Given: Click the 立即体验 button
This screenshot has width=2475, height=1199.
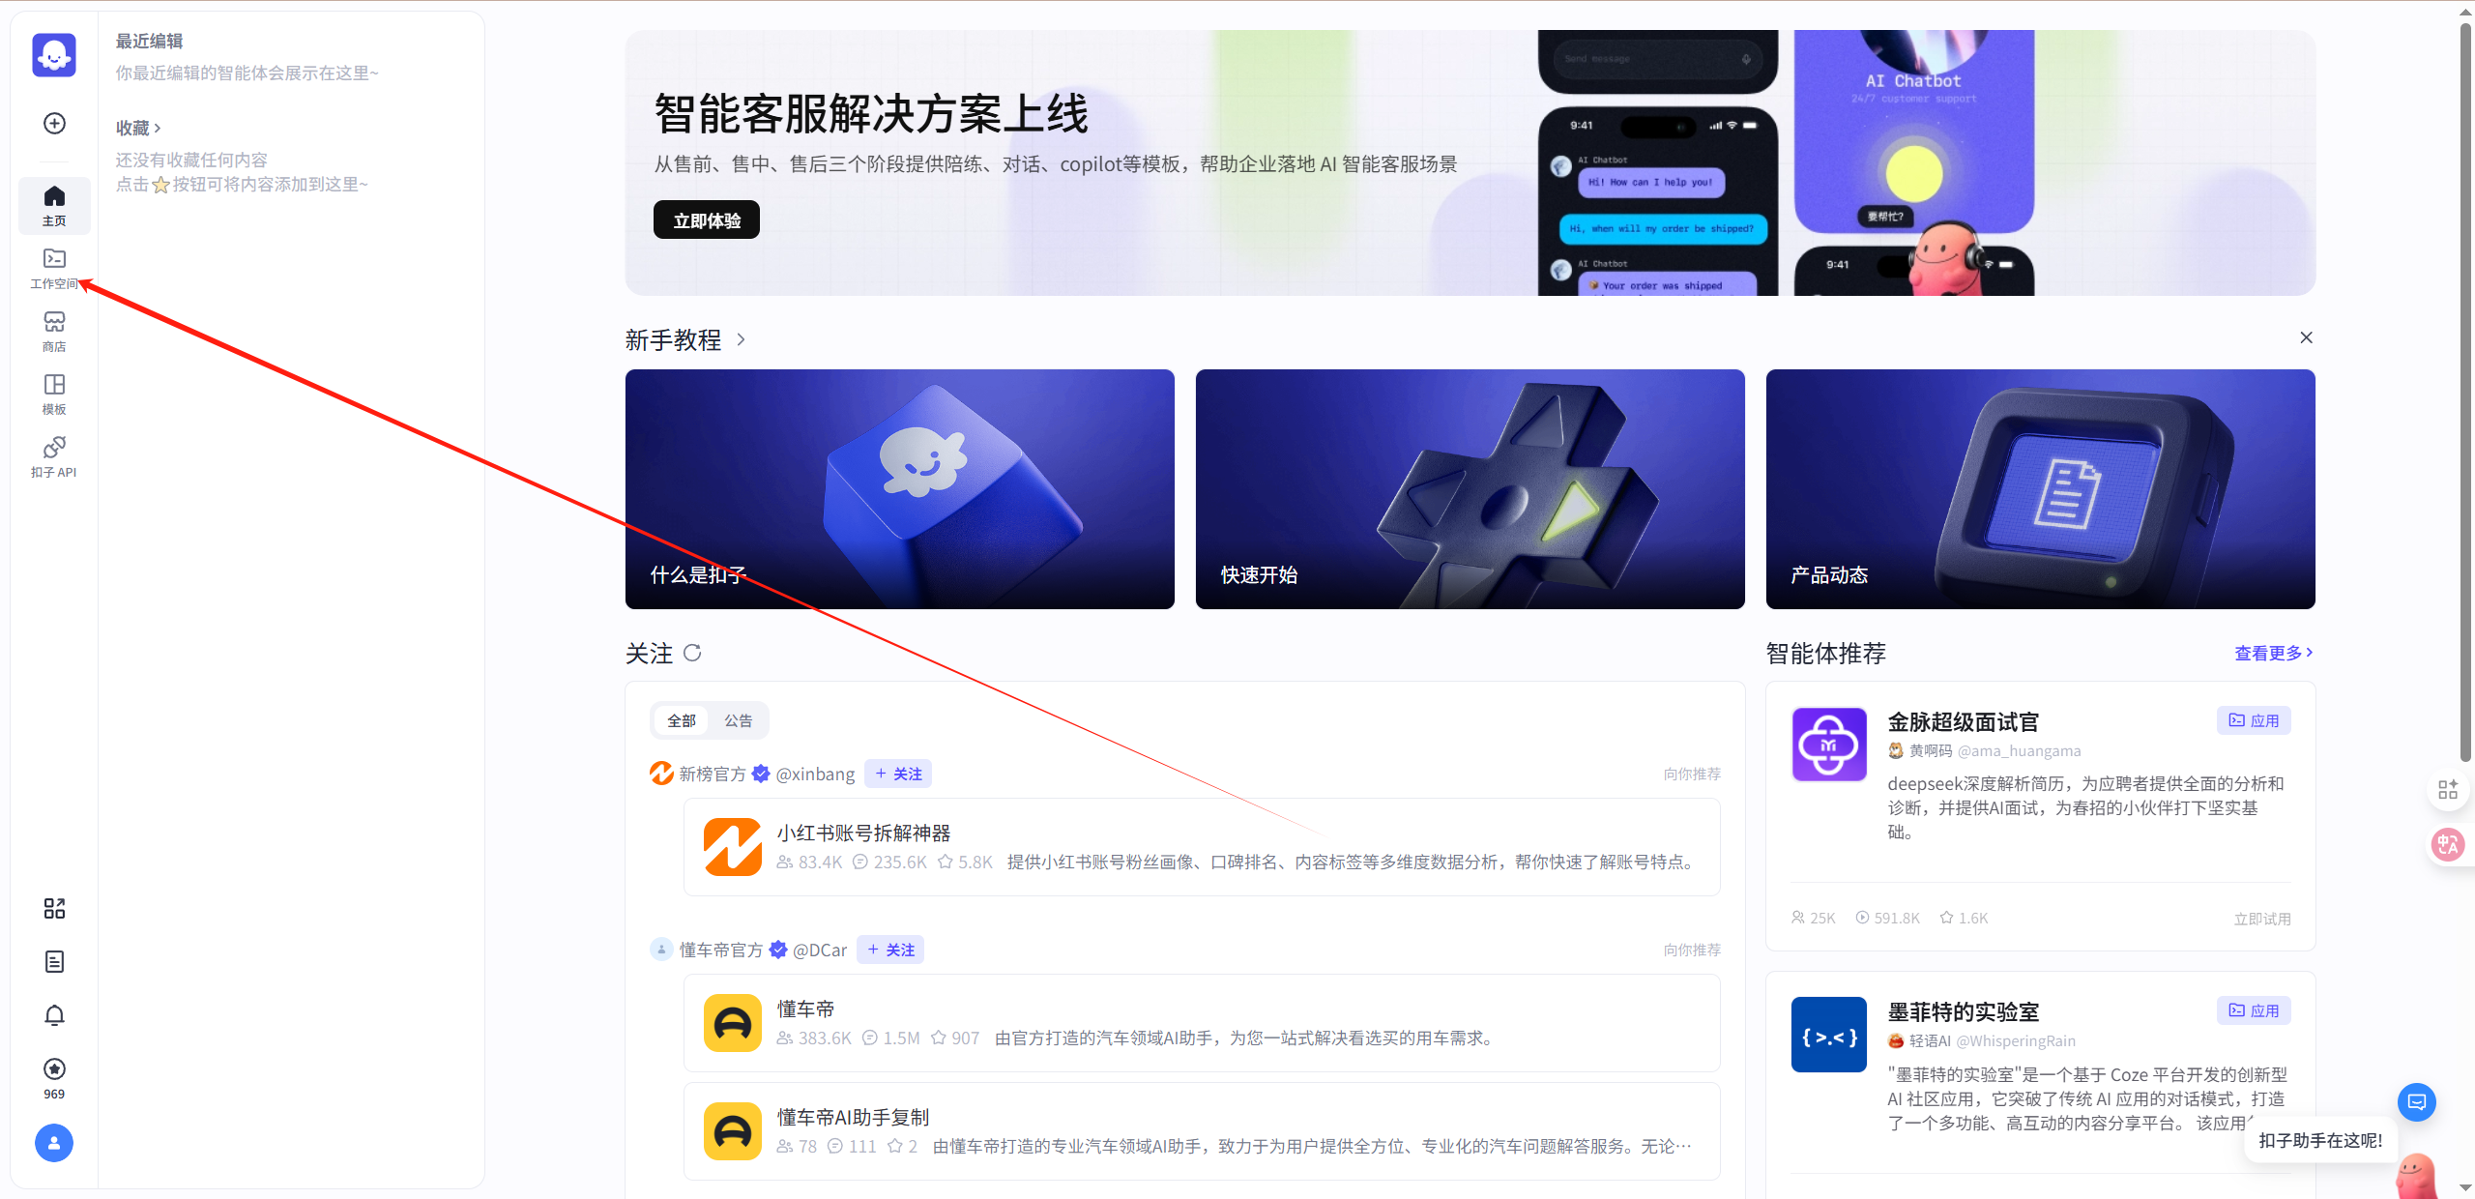Looking at the screenshot, I should point(707,220).
